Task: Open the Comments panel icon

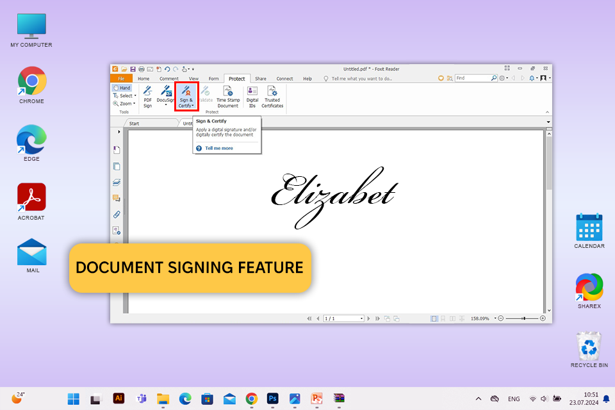Action: (117, 198)
